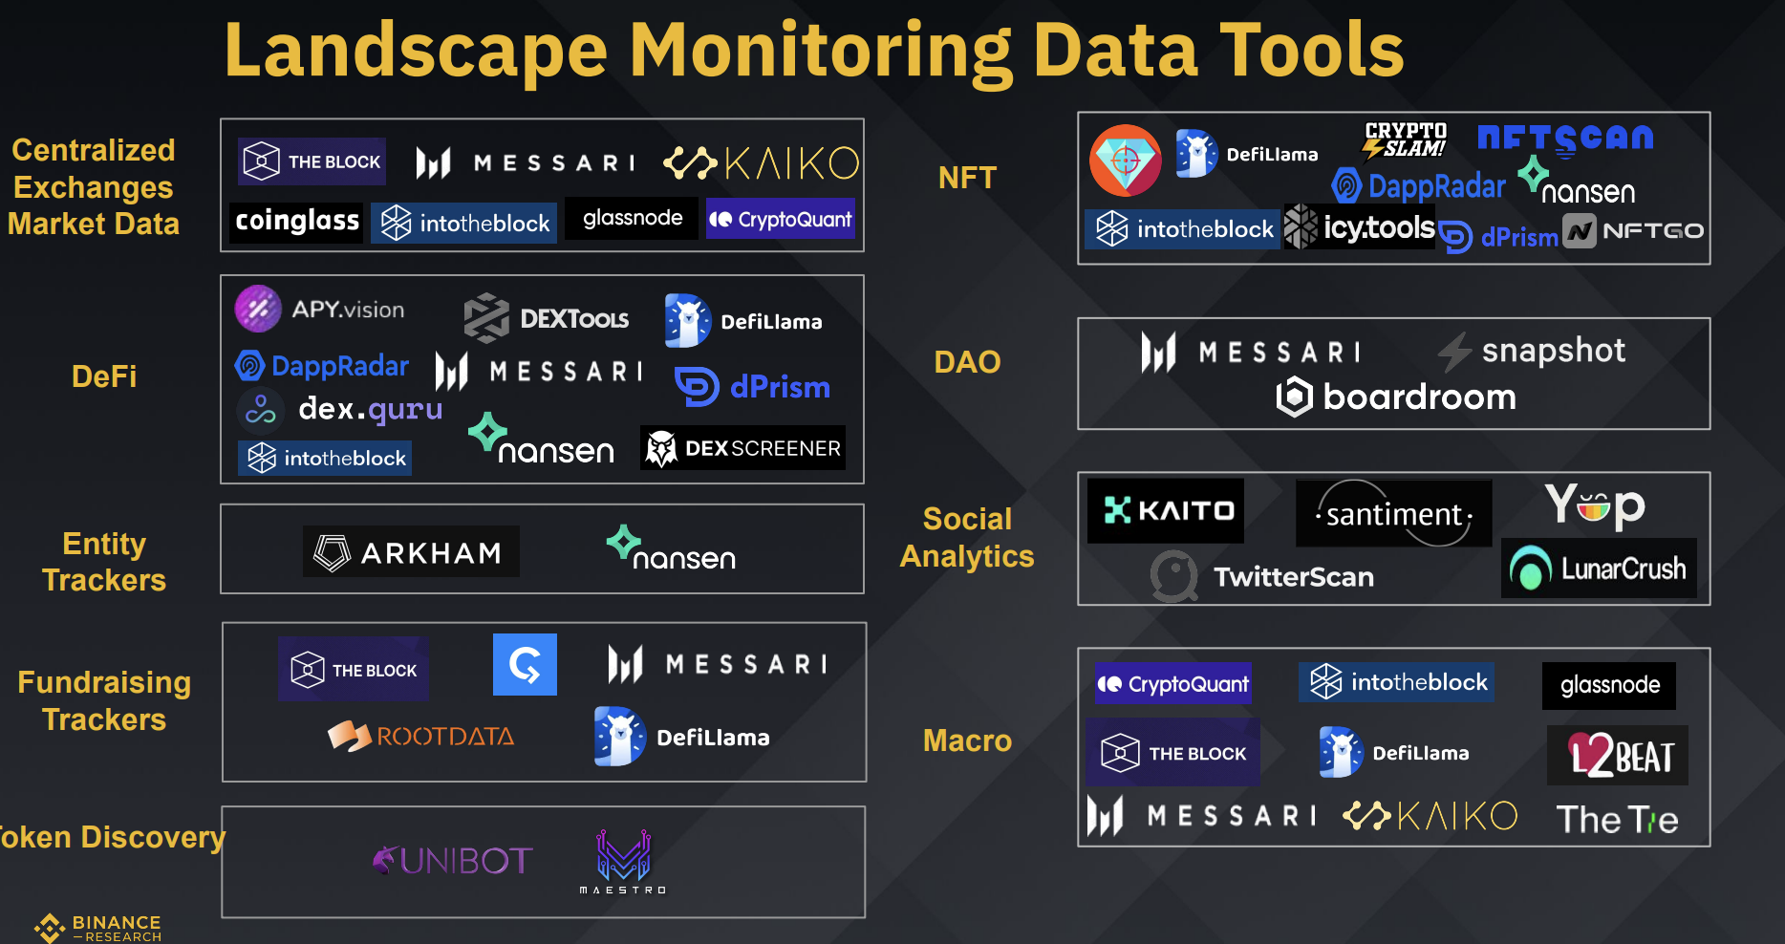Click The Block logo in Centralized Exchanges box

(x=312, y=161)
